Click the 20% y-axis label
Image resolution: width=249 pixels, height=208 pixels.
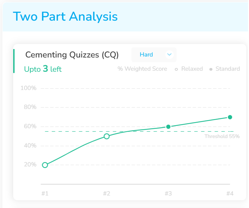point(29,165)
